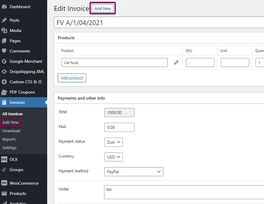Screen dimensions: 264x204
Task: Click the Products panel heading
Action: 66,38
